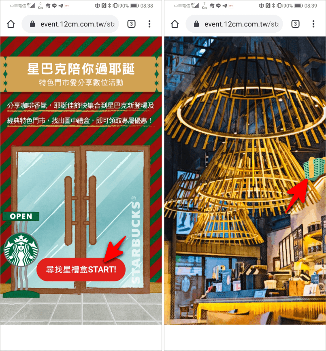This screenshot has height=351, width=326.
Task: Tap the home icon in left phone browser
Action: click(11, 24)
